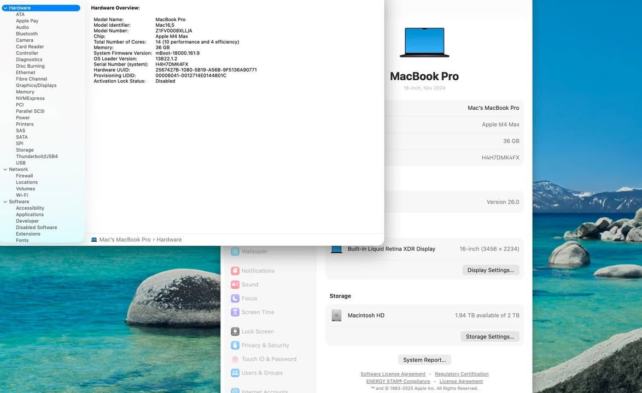The height and width of the screenshot is (393, 642).
Task: Open Storage Settings button
Action: coord(489,337)
